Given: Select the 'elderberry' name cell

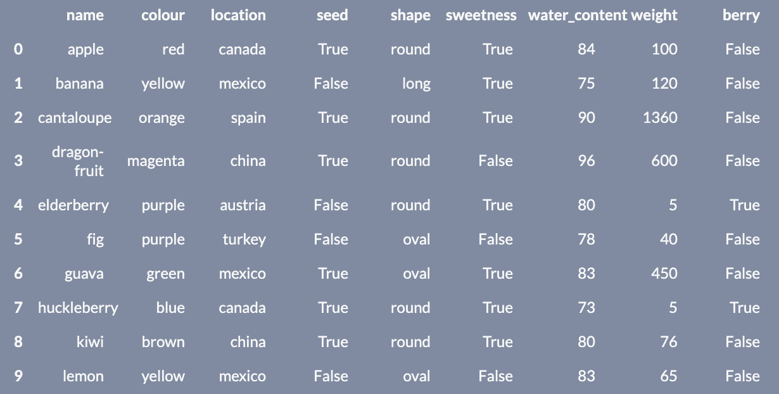Looking at the screenshot, I should tap(73, 205).
